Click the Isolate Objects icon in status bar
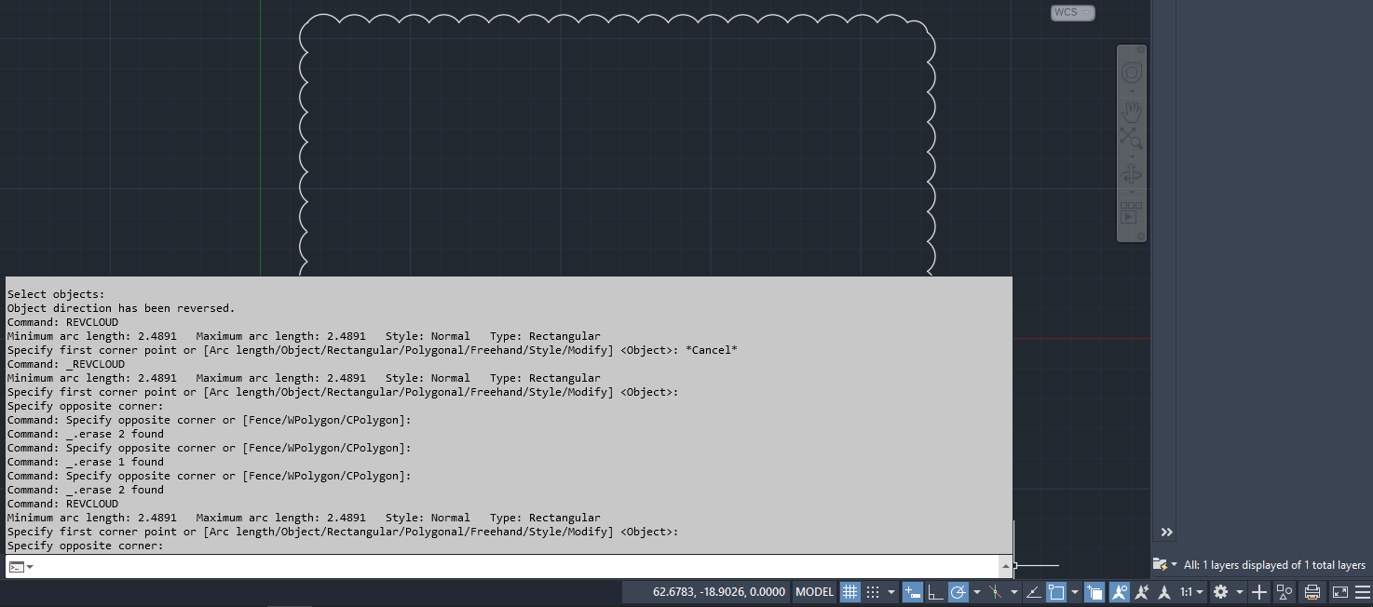The image size is (1373, 607). coord(1284,592)
